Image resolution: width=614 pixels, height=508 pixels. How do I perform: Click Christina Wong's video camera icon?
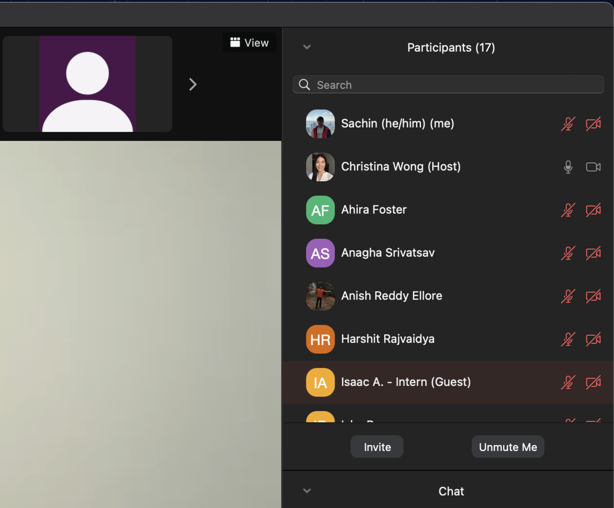pos(593,167)
